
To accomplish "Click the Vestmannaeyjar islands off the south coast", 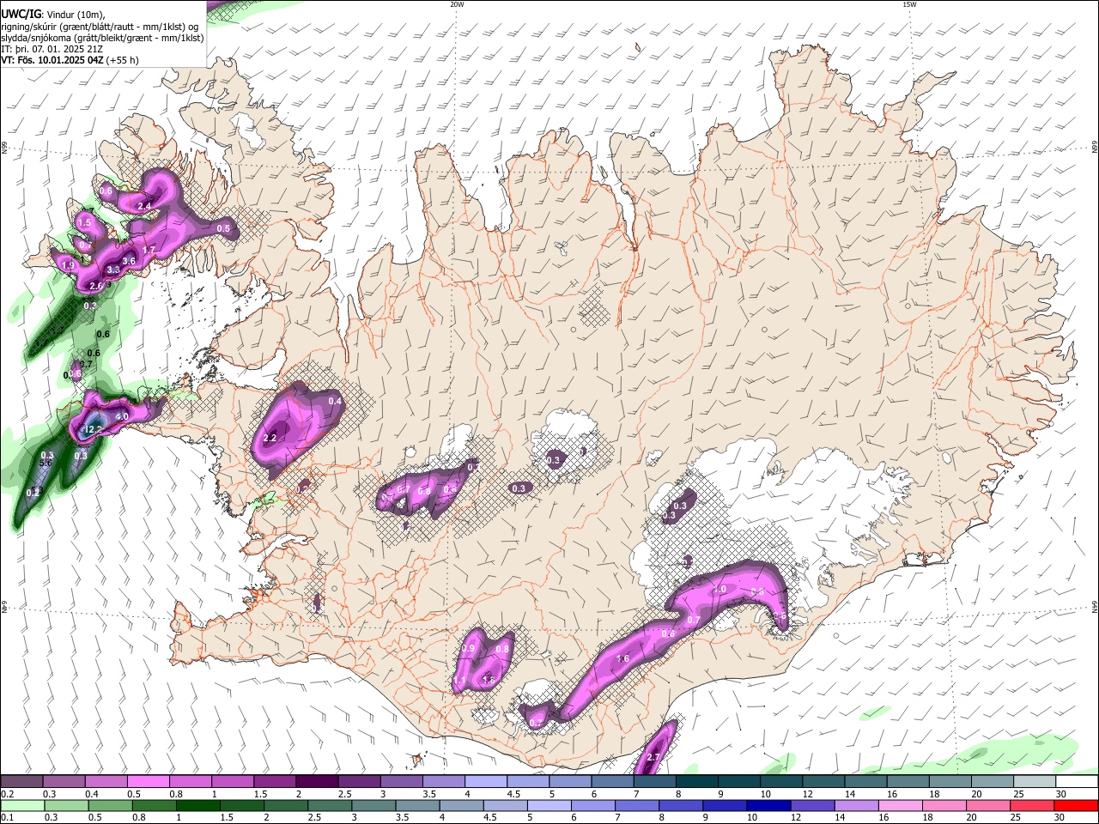I will (418, 760).
